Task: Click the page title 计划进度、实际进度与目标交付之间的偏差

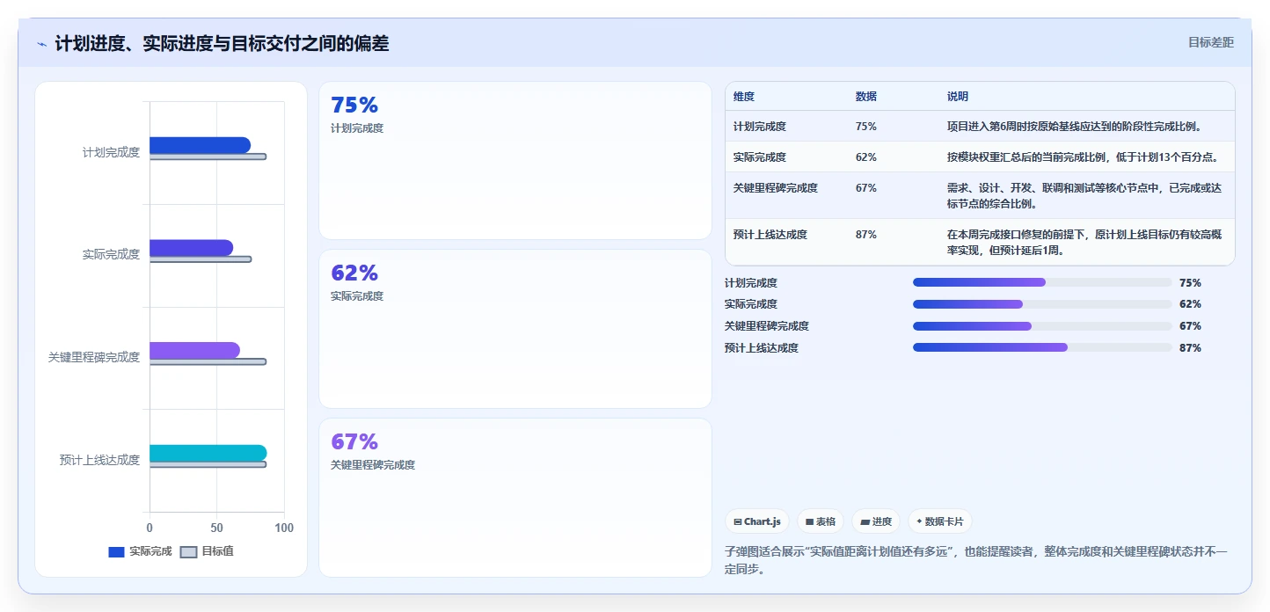Action: tap(222, 43)
